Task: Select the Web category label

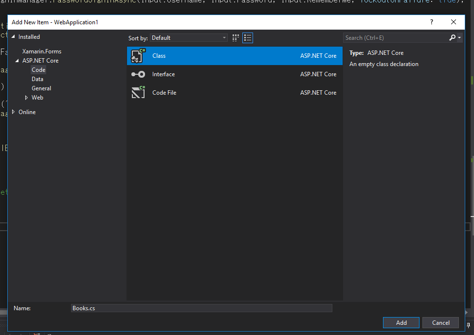Action: tap(37, 98)
